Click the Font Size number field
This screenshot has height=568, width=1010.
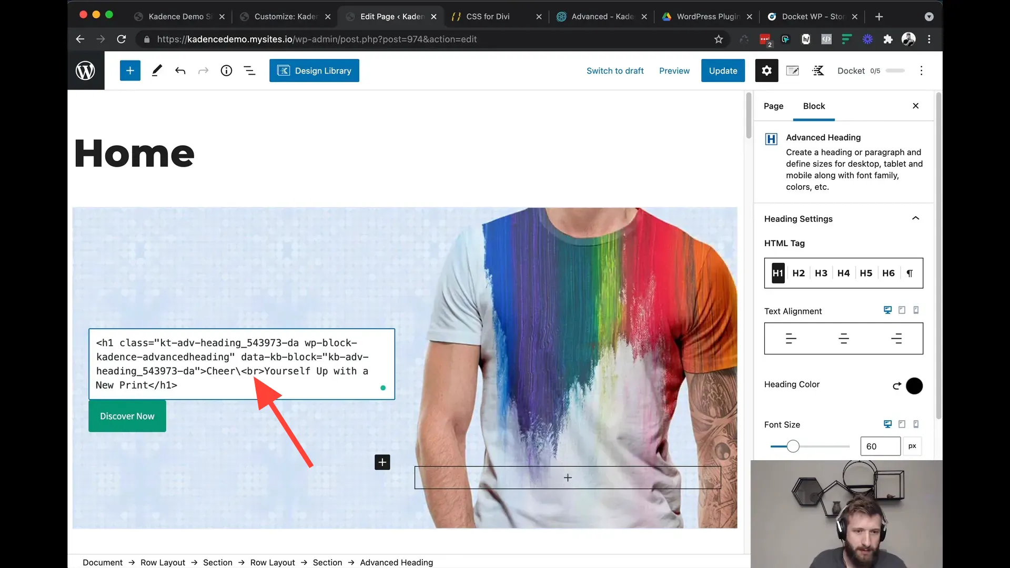click(880, 446)
